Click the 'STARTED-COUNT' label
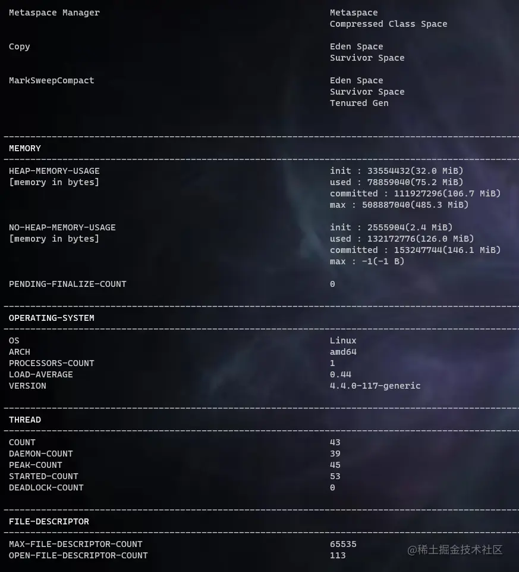This screenshot has width=519, height=572. coord(43,476)
